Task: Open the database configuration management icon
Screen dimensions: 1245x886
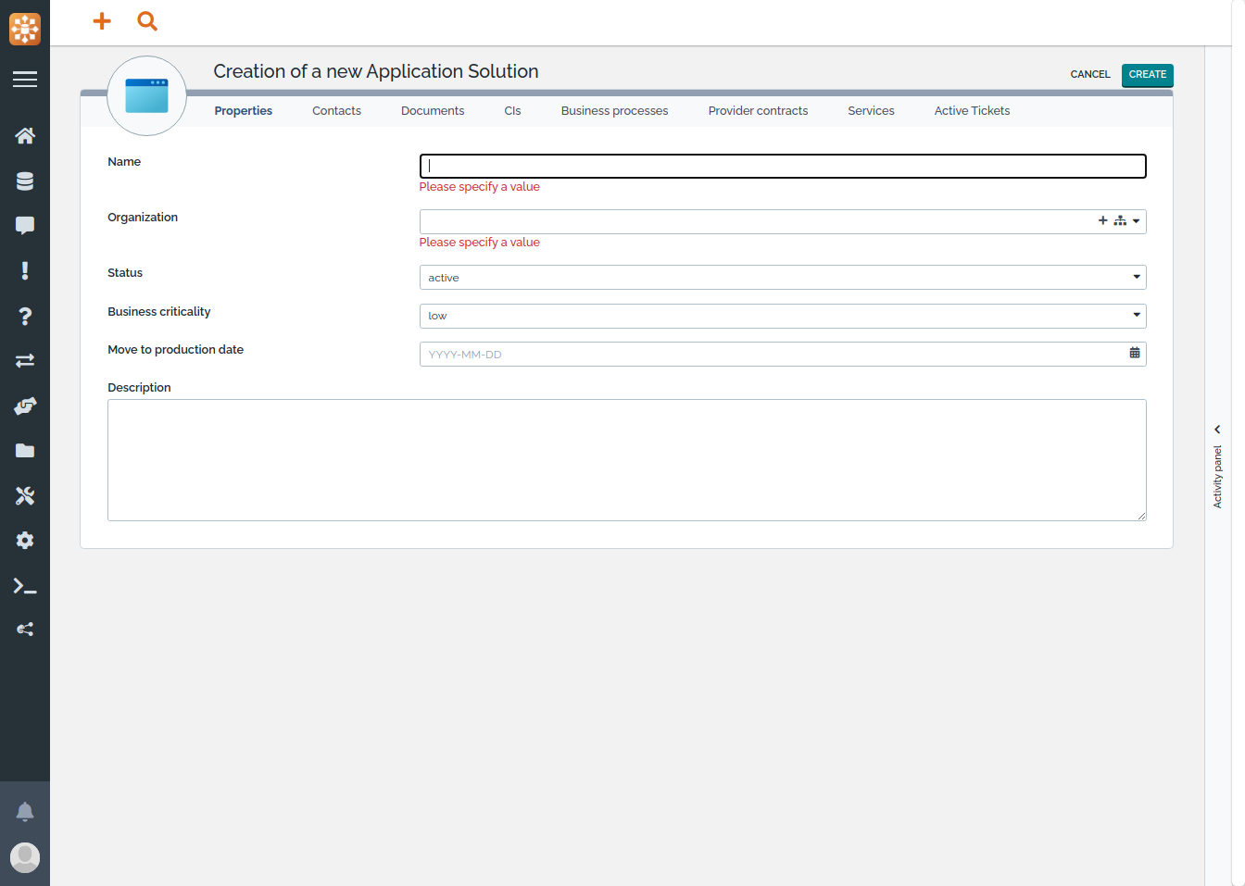Action: coord(25,181)
